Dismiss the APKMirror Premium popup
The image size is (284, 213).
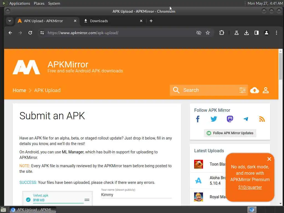(x=269, y=159)
